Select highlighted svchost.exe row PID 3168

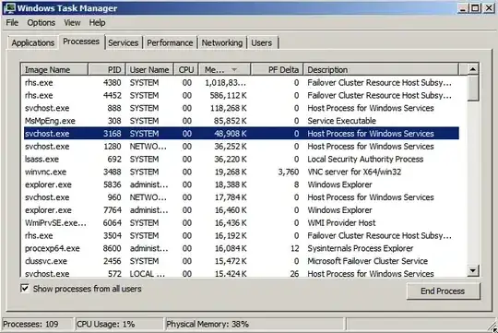click(242, 134)
